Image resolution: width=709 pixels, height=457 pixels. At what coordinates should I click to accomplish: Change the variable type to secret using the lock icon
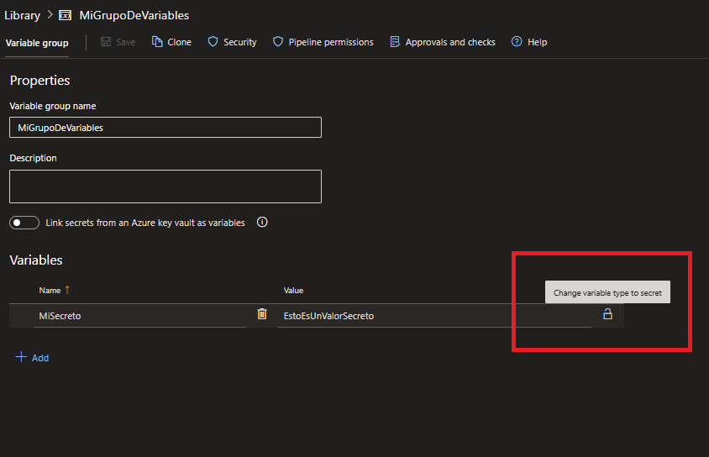click(607, 314)
